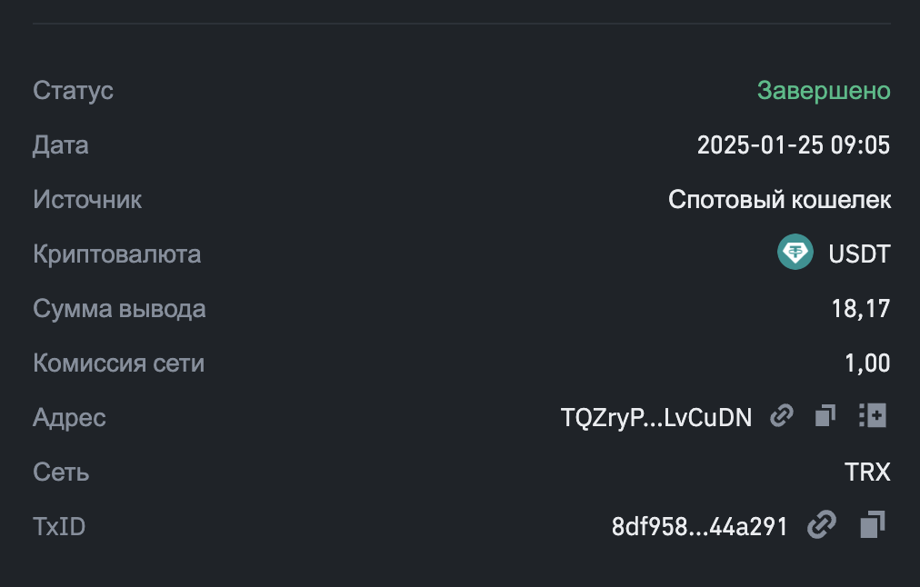Click the green Завершено status
920x587 pixels.
click(x=824, y=91)
